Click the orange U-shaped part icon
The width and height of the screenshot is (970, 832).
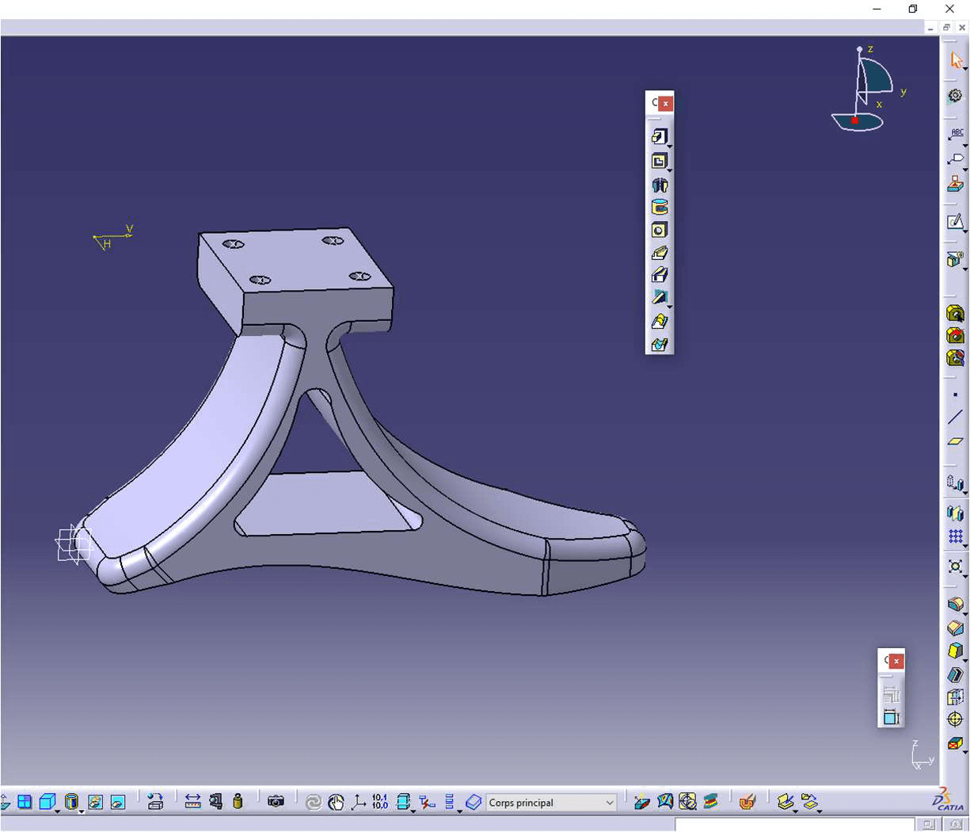pos(747,802)
